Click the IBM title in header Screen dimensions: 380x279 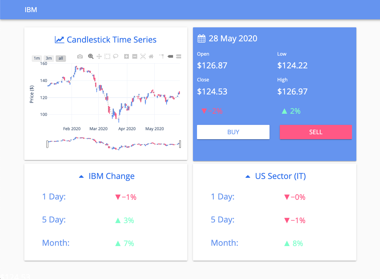[31, 10]
